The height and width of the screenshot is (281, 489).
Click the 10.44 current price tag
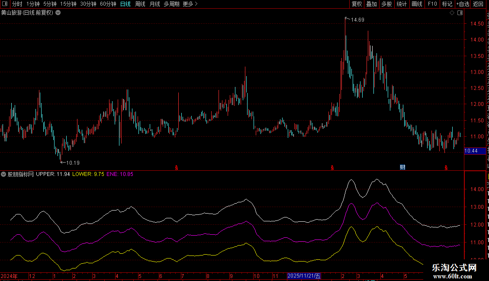click(x=475, y=151)
